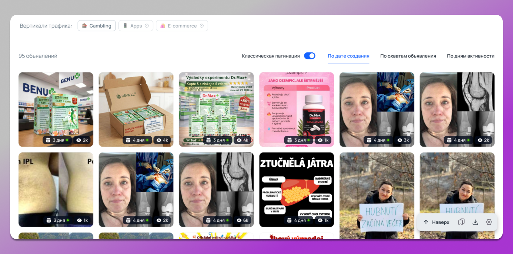This screenshot has height=254, width=513.
Task: Click the phone icon on the Apps filter
Action: 126,25
